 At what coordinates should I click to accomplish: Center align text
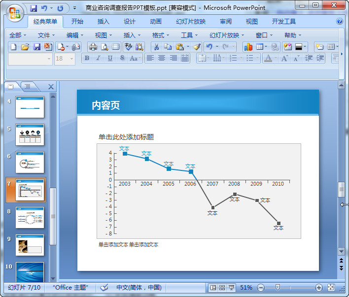pos(162,58)
